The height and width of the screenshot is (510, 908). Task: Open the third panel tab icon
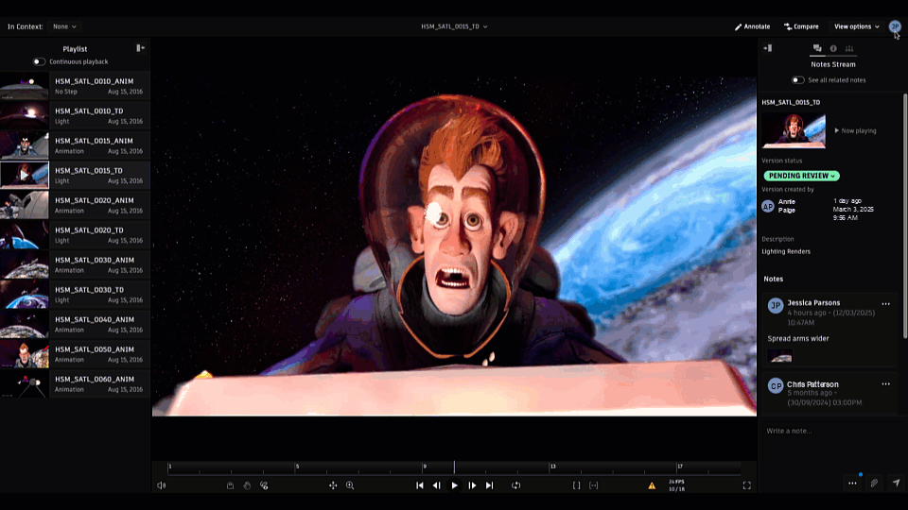click(x=849, y=48)
